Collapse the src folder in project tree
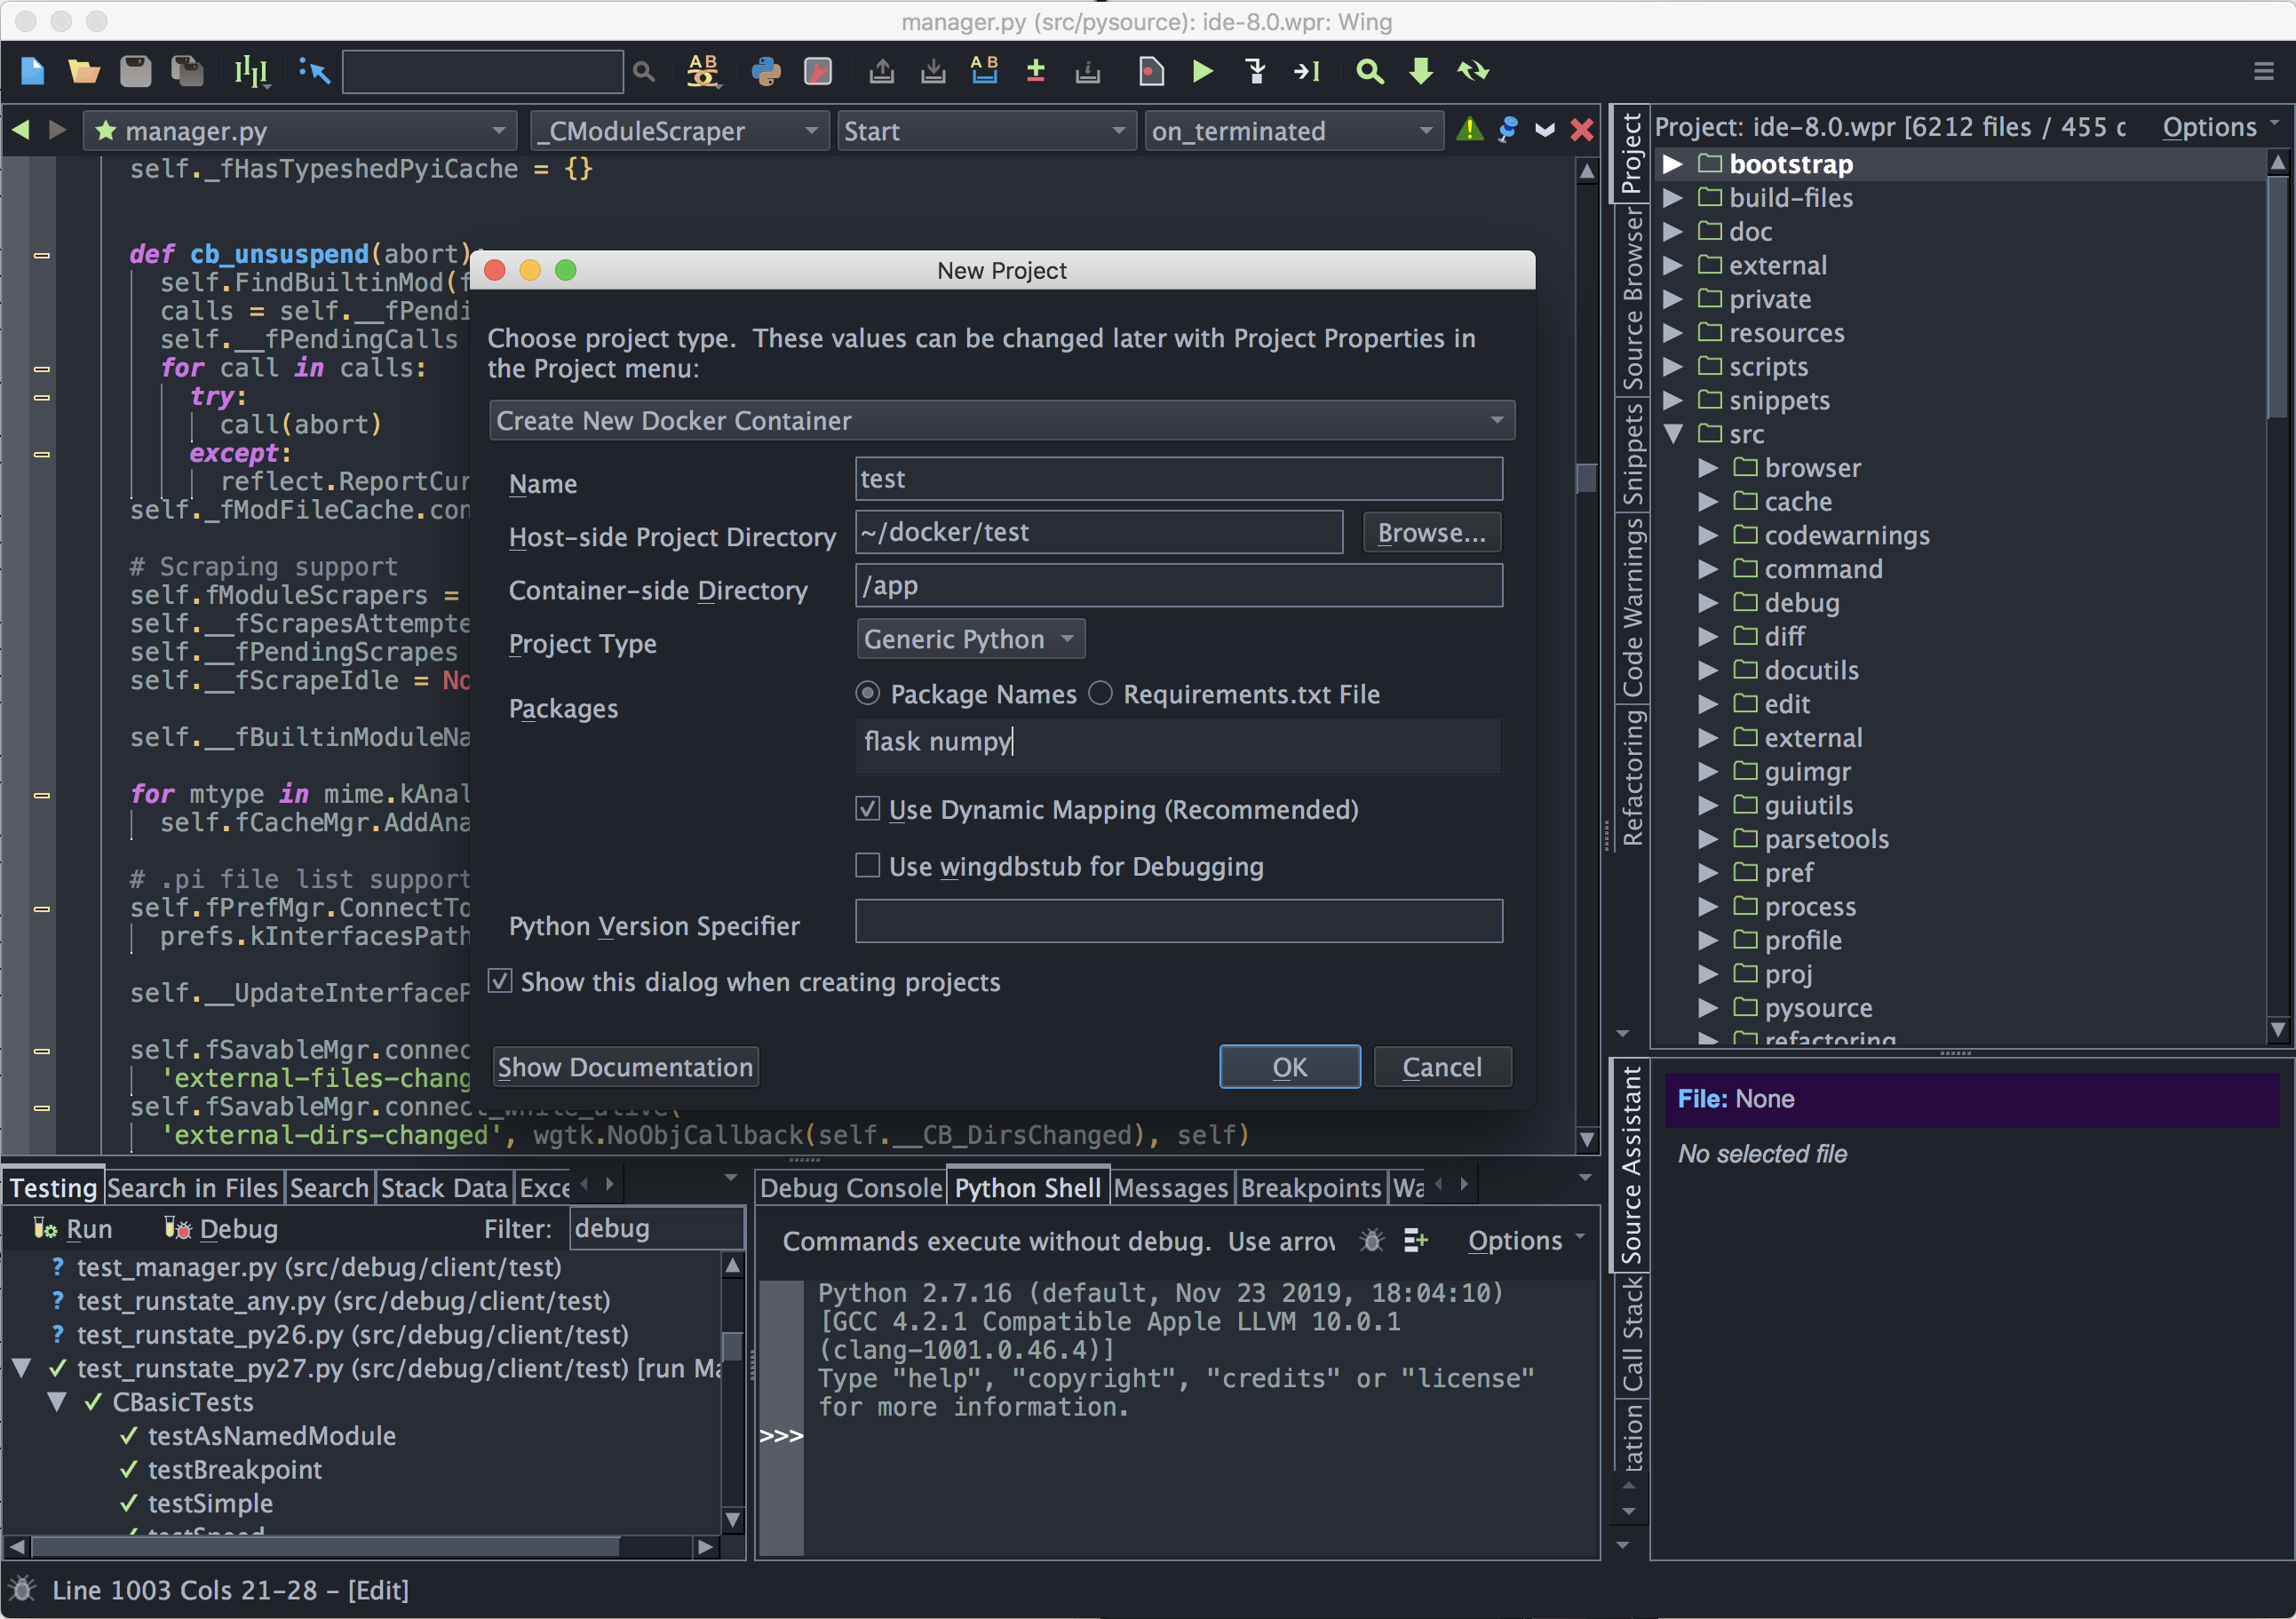Viewport: 2296px width, 1619px height. tap(1673, 434)
